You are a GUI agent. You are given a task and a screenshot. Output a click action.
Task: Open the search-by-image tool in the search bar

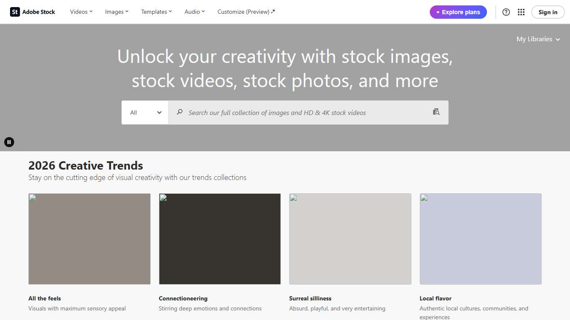(436, 112)
